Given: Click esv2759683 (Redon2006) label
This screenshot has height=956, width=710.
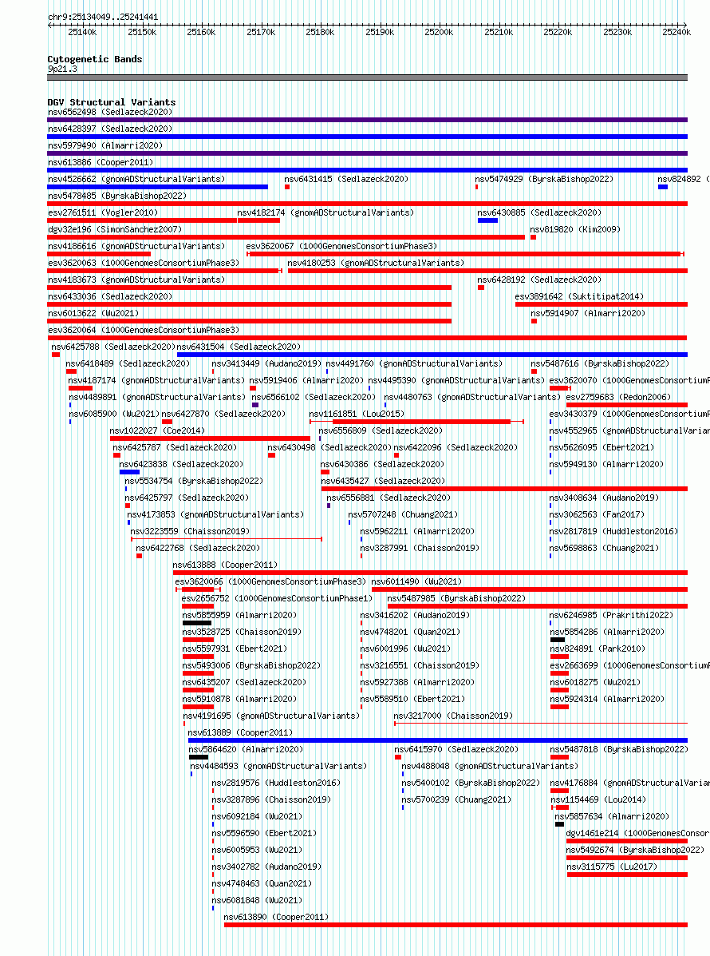Looking at the screenshot, I should 619,398.
